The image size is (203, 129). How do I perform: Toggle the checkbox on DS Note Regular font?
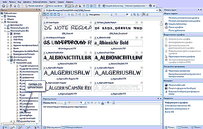tap(91, 22)
